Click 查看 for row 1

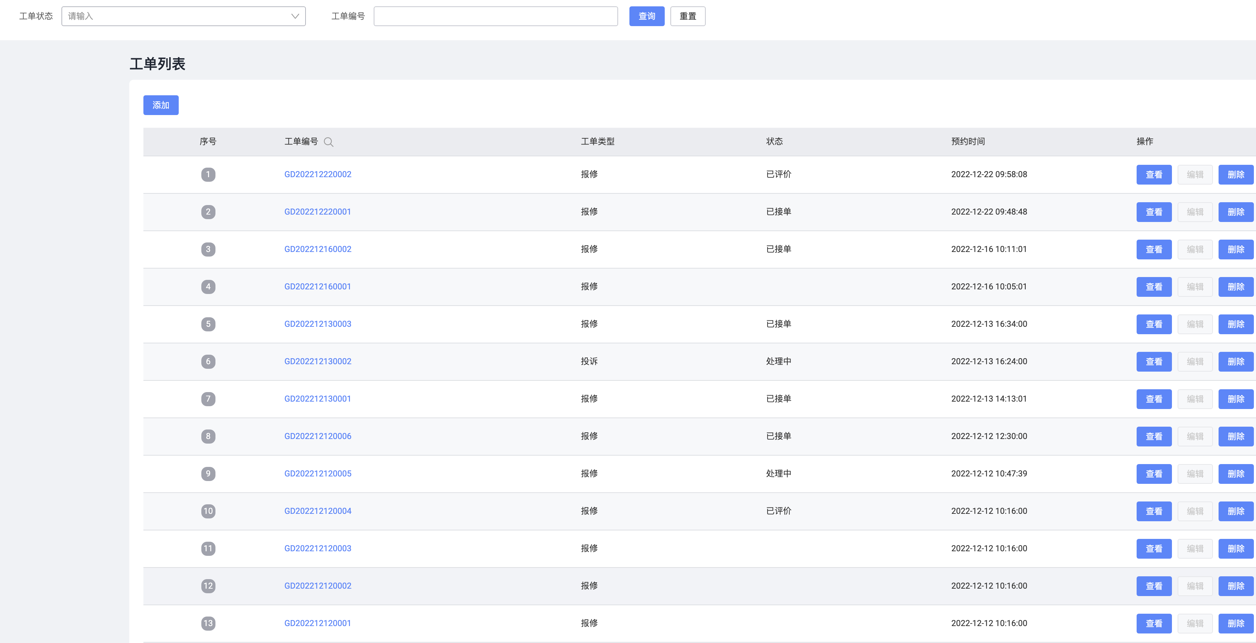1153,174
